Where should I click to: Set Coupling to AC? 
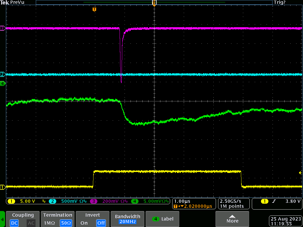click(x=31, y=223)
